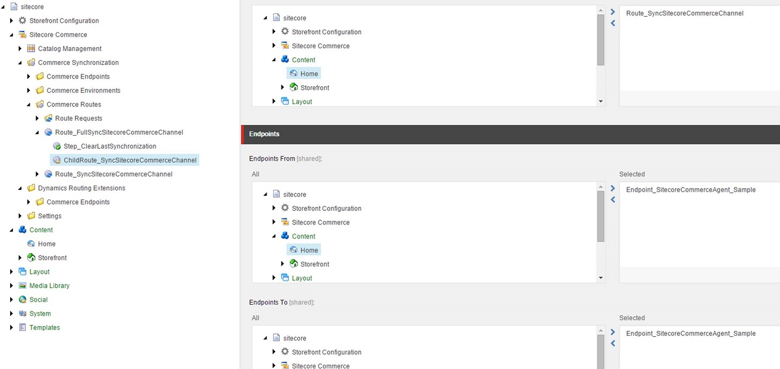Click the Route Requests icon
The height and width of the screenshot is (369, 780).
(x=49, y=118)
